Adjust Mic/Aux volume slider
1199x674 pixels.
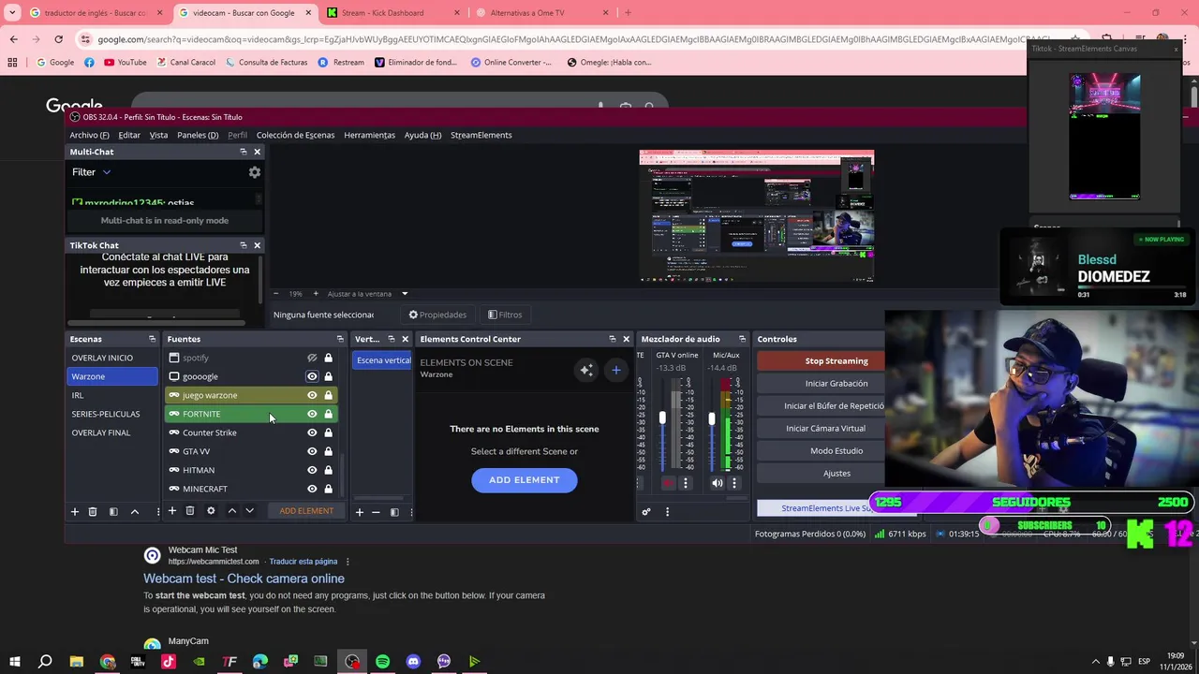tap(711, 418)
